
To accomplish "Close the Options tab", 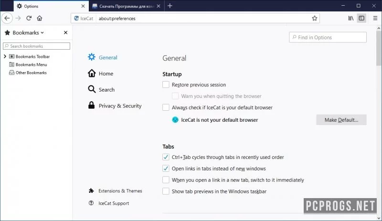I will (x=83, y=6).
